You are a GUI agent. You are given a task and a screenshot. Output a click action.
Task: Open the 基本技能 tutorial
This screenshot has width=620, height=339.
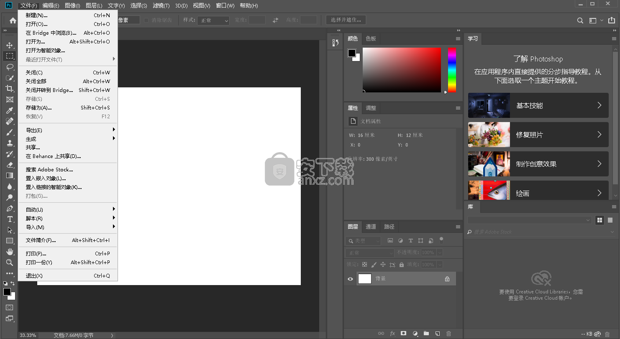pos(538,105)
